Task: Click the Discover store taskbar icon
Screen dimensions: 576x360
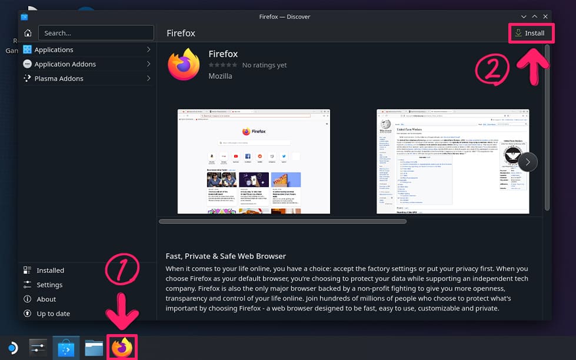Action: coord(66,348)
